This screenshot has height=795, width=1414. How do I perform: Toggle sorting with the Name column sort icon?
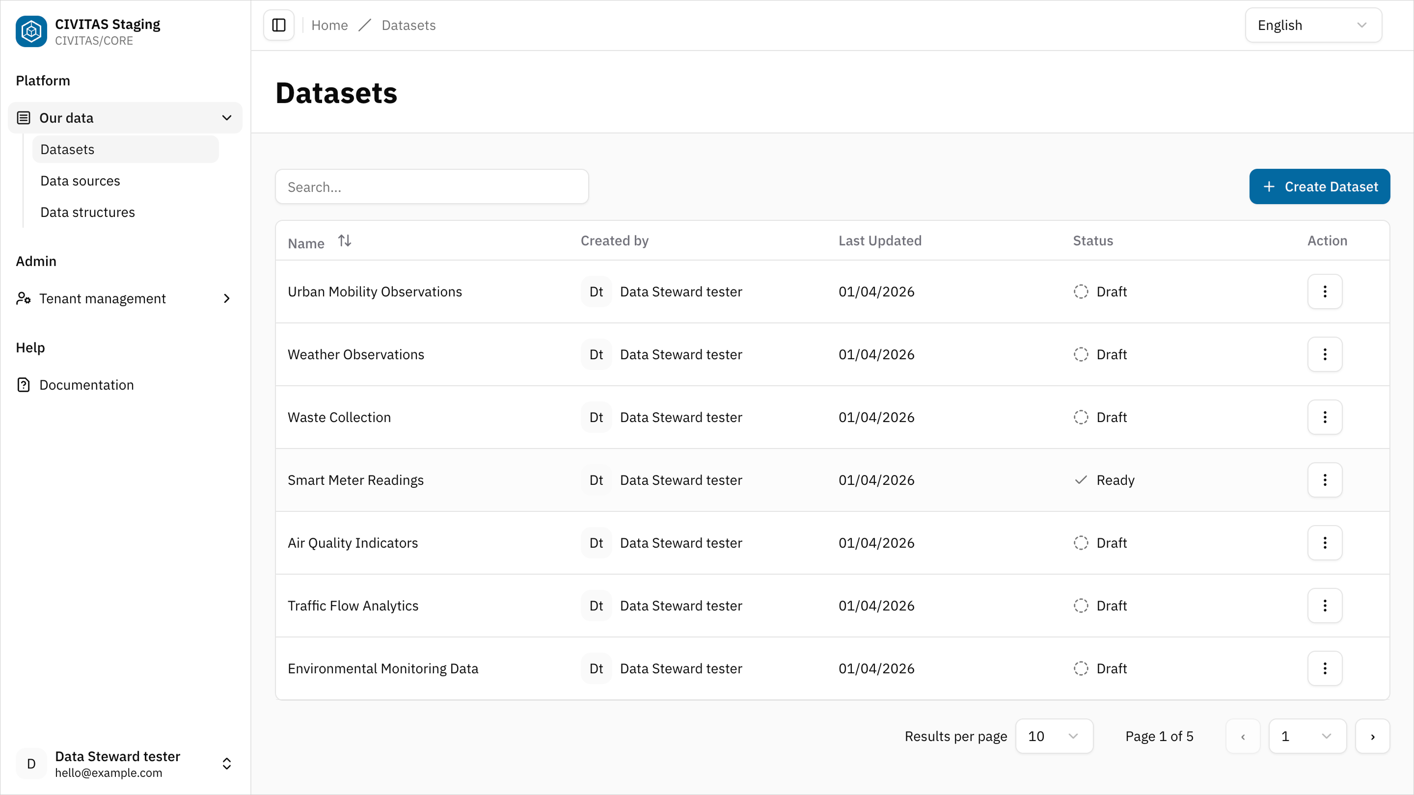[x=344, y=240]
